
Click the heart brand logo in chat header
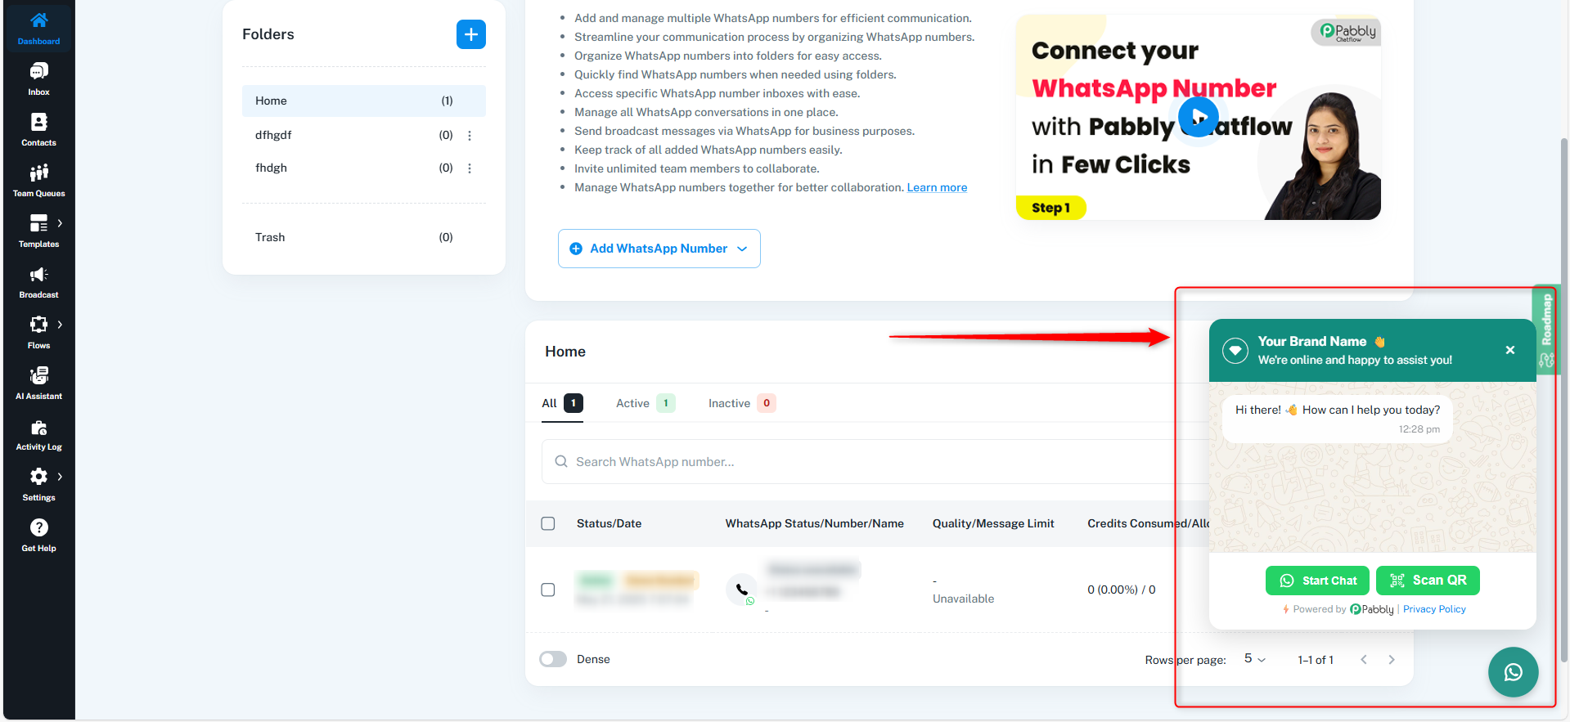[1235, 351]
